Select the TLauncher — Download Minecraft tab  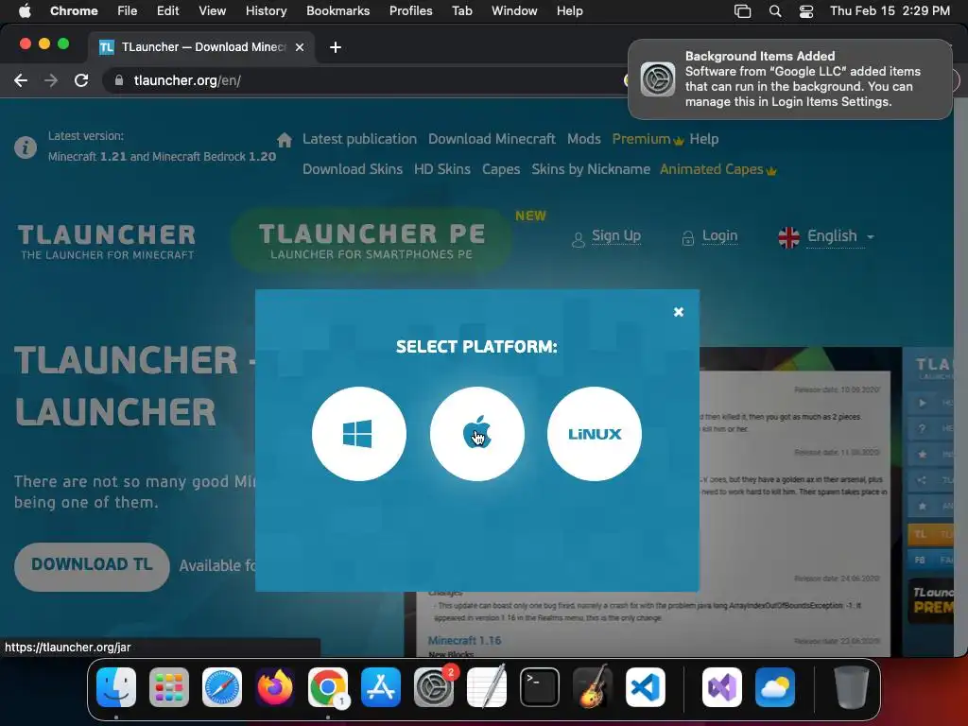(200, 47)
